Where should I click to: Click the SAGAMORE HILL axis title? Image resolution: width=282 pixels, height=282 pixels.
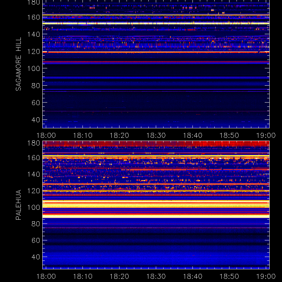(x=19, y=64)
